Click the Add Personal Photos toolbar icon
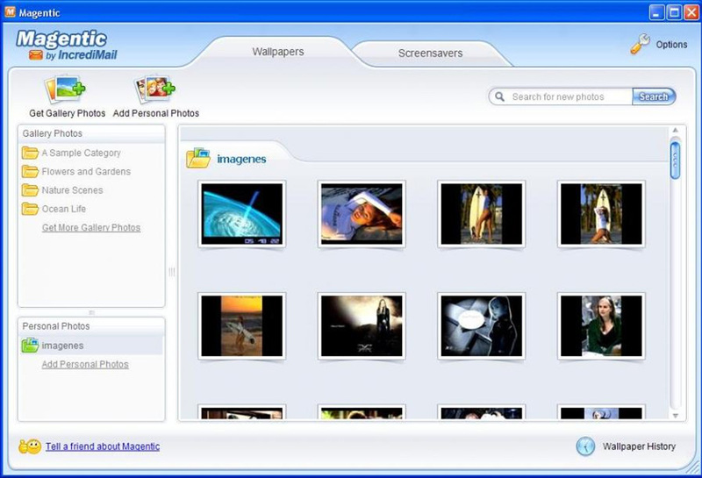The width and height of the screenshot is (702, 478). [x=155, y=89]
